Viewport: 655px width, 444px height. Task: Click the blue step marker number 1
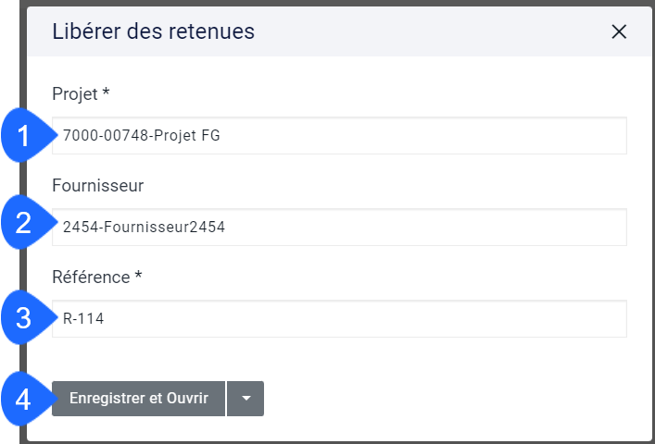tap(24, 135)
